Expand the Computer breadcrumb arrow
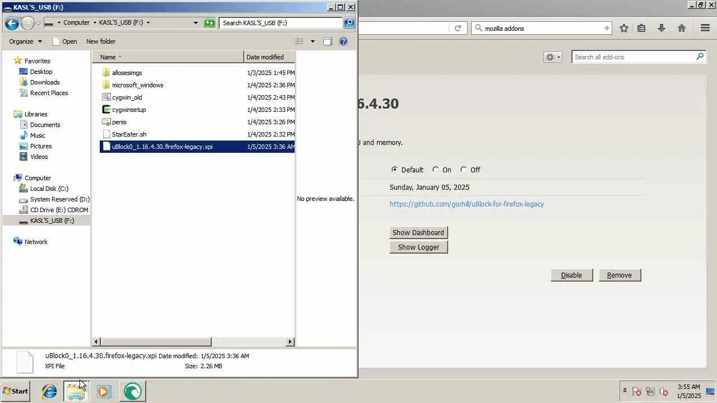717x403 pixels. (x=95, y=23)
